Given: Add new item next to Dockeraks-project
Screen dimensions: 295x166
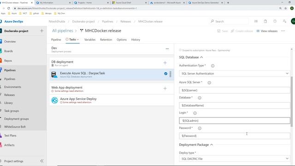Looking at the screenshot, I should pyautogui.click(x=42, y=31).
